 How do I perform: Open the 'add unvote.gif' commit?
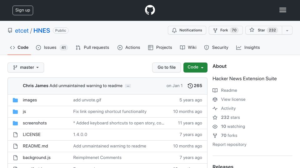[x=87, y=100]
